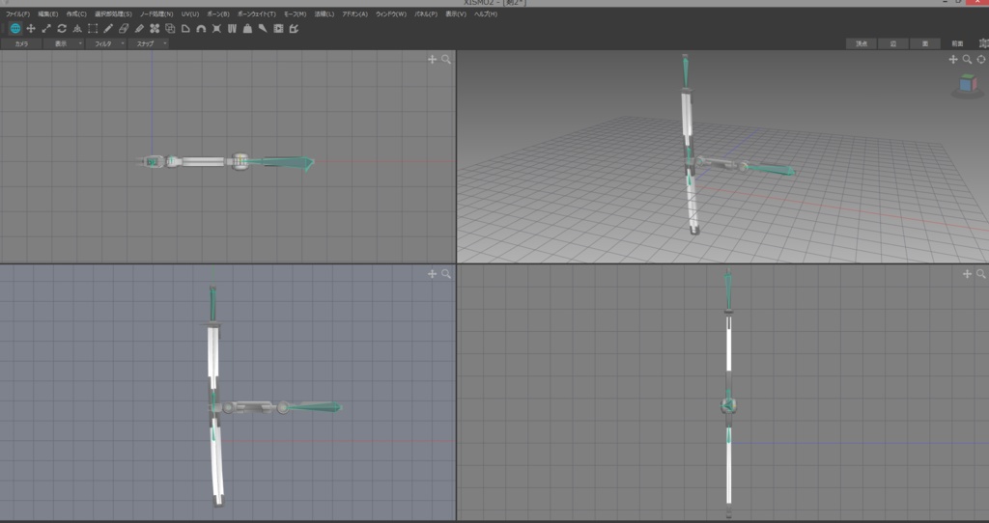
Task: Click the overlapping cubes toolbar icon
Action: click(170, 28)
